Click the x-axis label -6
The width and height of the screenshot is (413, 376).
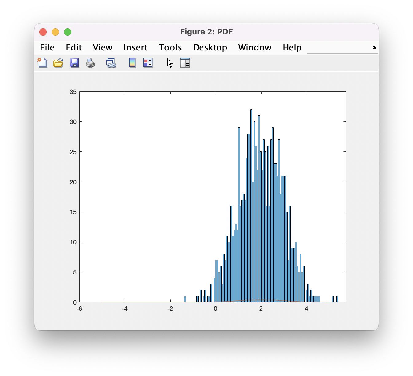click(x=79, y=309)
